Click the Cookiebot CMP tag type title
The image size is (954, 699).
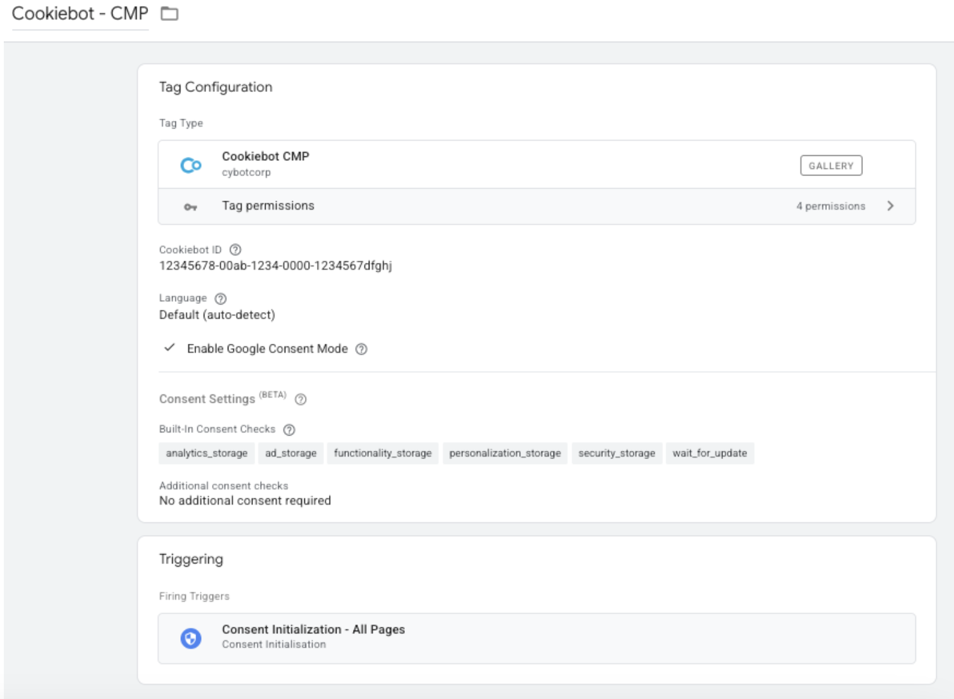coord(266,156)
